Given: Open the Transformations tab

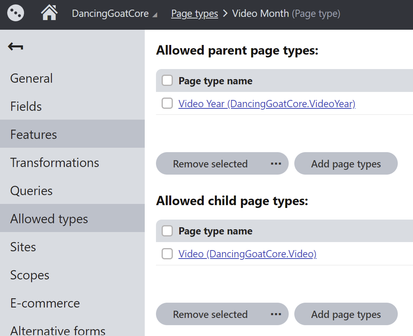Looking at the screenshot, I should point(72,163).
